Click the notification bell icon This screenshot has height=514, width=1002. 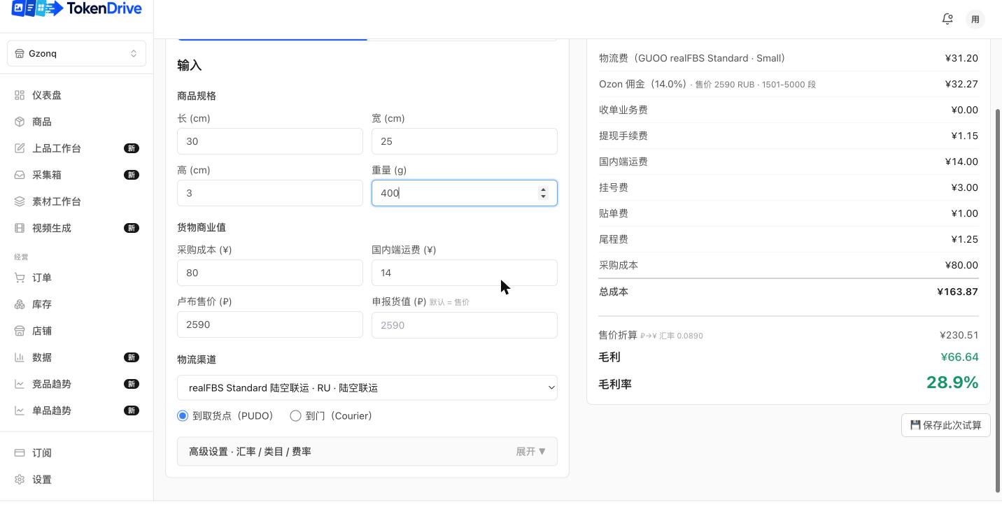947,19
